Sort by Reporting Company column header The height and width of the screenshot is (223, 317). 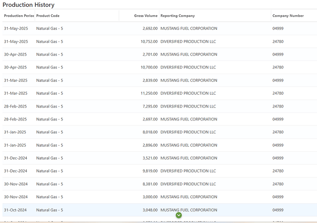click(x=177, y=16)
